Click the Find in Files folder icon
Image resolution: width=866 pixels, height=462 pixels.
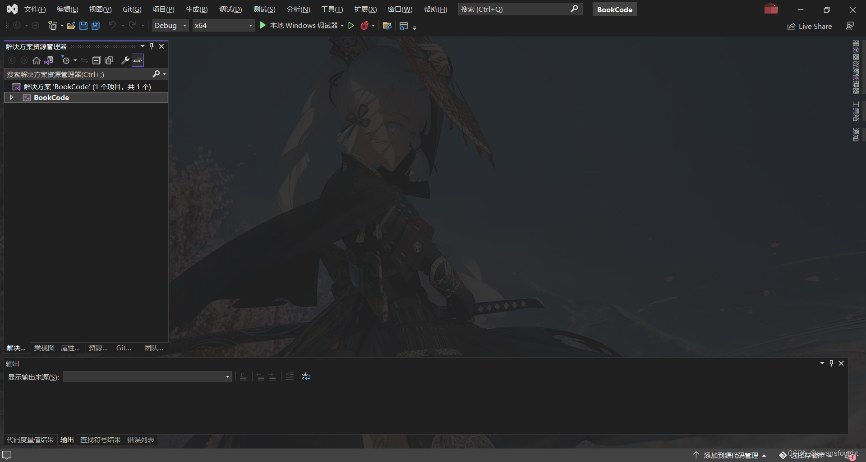387,26
